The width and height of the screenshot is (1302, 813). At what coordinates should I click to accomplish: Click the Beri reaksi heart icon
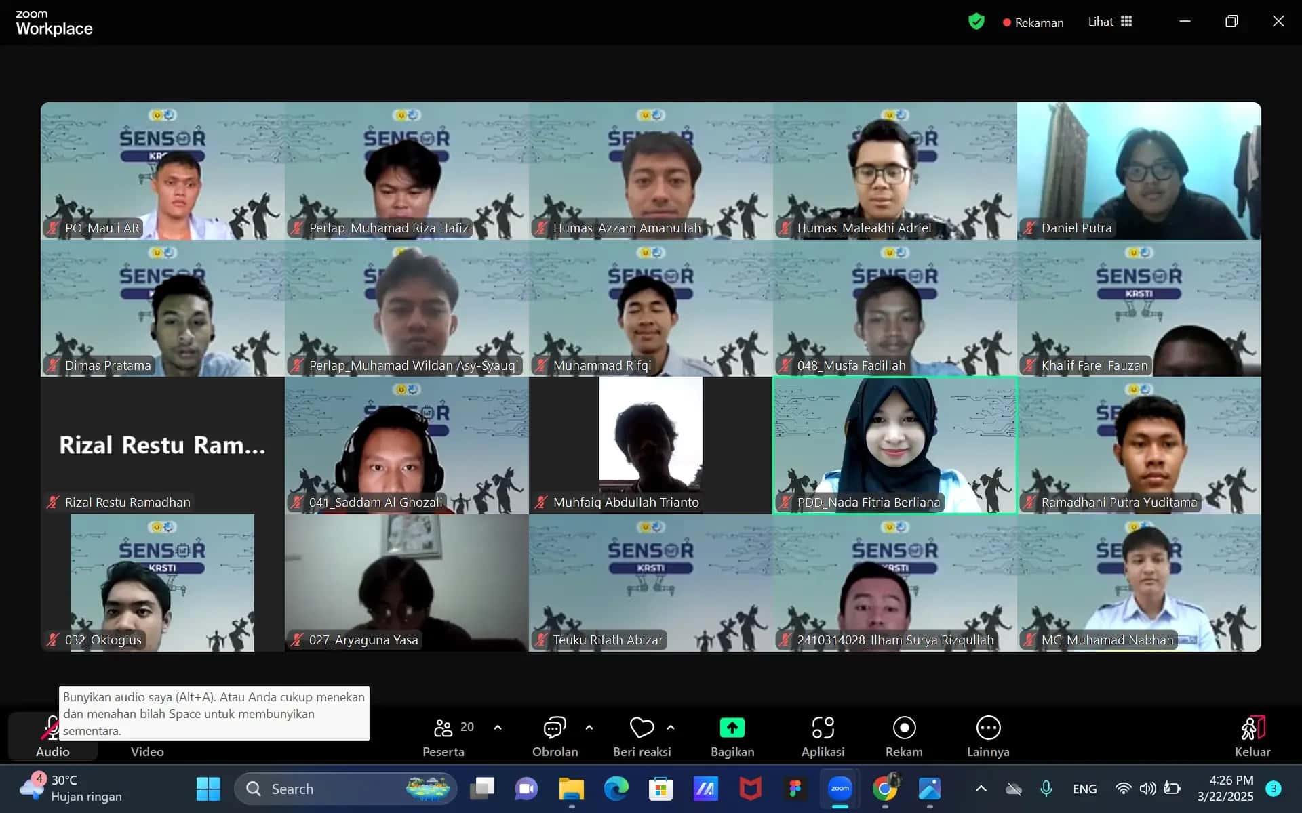point(642,728)
